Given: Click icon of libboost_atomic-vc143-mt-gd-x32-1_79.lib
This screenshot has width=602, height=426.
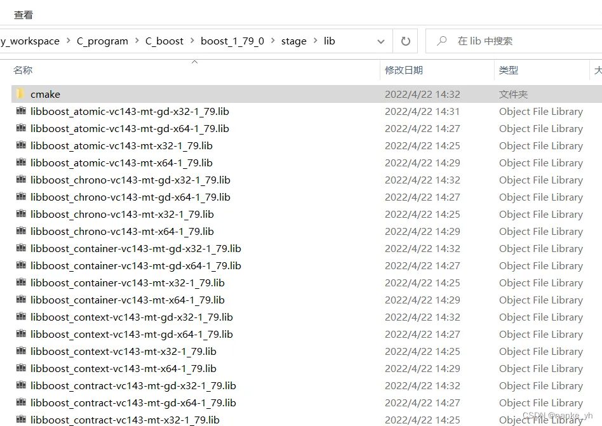Looking at the screenshot, I should click(x=21, y=111).
